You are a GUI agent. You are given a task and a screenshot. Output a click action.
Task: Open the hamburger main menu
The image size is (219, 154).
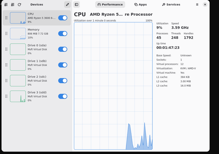coord(197,5)
